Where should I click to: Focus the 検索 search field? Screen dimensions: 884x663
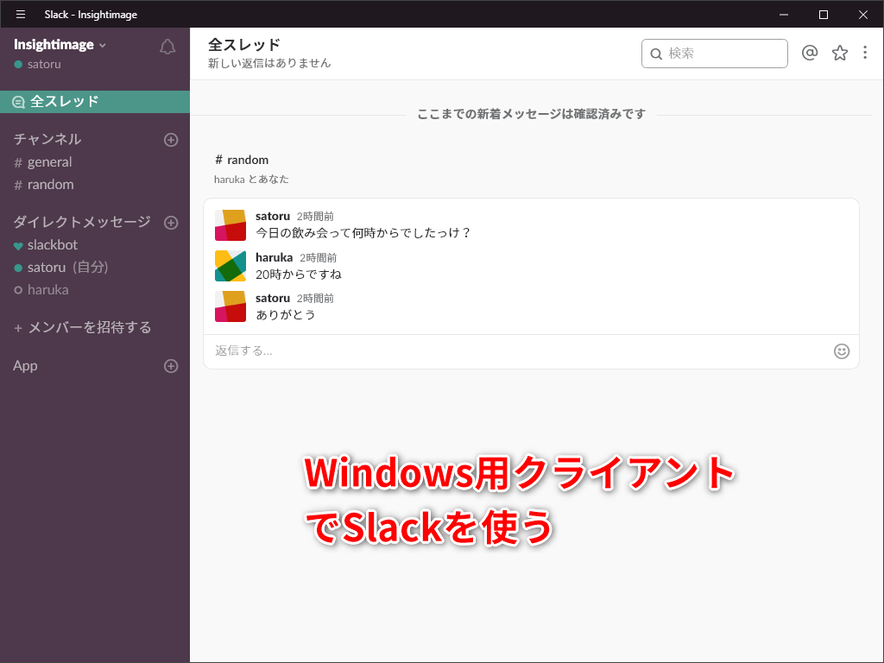click(714, 54)
